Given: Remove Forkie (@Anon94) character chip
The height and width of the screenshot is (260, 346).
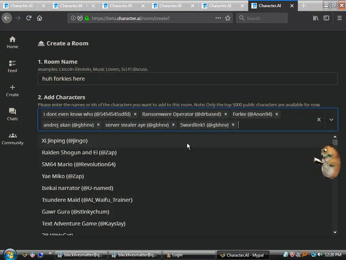Looking at the screenshot, I should [x=276, y=114].
